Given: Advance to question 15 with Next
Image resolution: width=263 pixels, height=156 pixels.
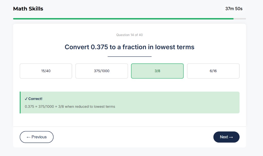Looking at the screenshot, I should (x=226, y=137).
